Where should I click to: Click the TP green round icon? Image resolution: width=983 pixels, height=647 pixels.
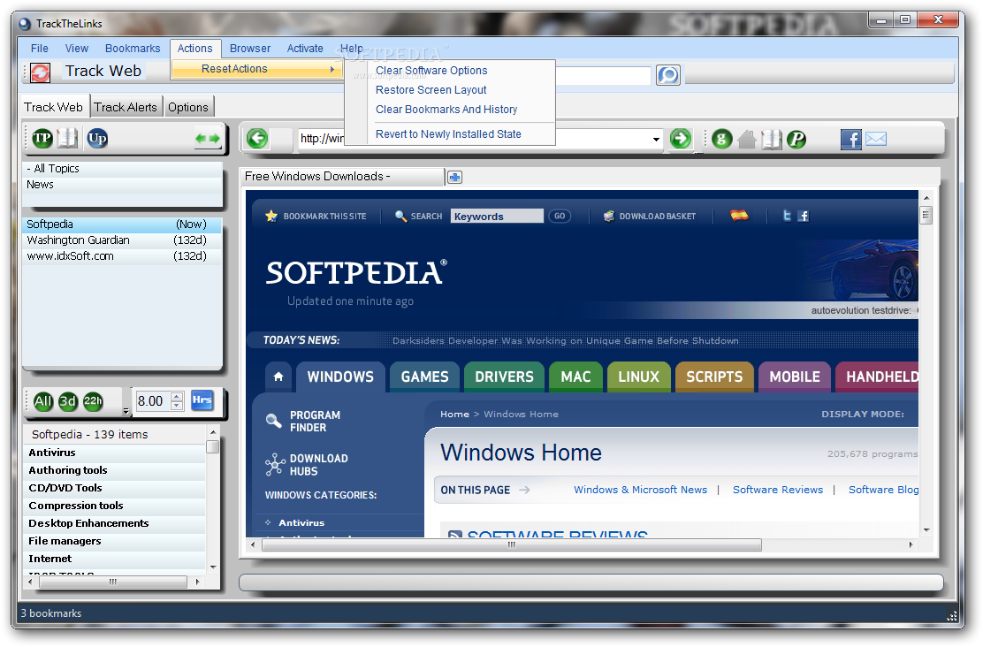pyautogui.click(x=42, y=138)
